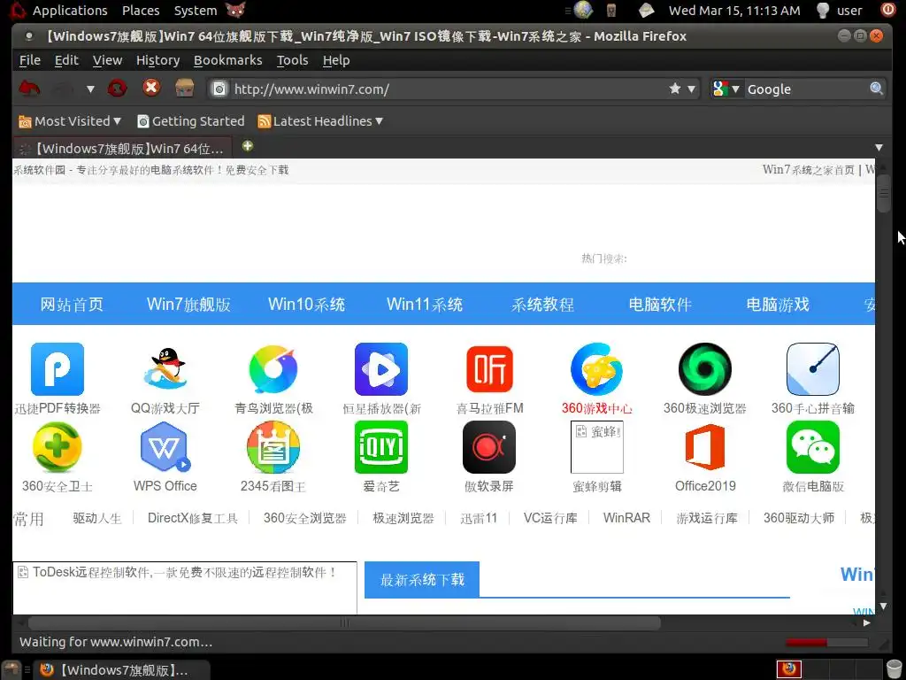Open the 驱动人生 link
The width and height of the screenshot is (906, 680).
[97, 518]
